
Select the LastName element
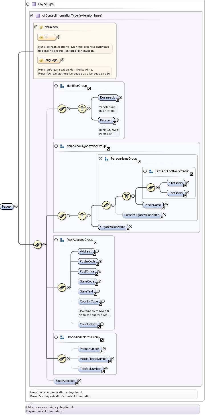pos(176,193)
